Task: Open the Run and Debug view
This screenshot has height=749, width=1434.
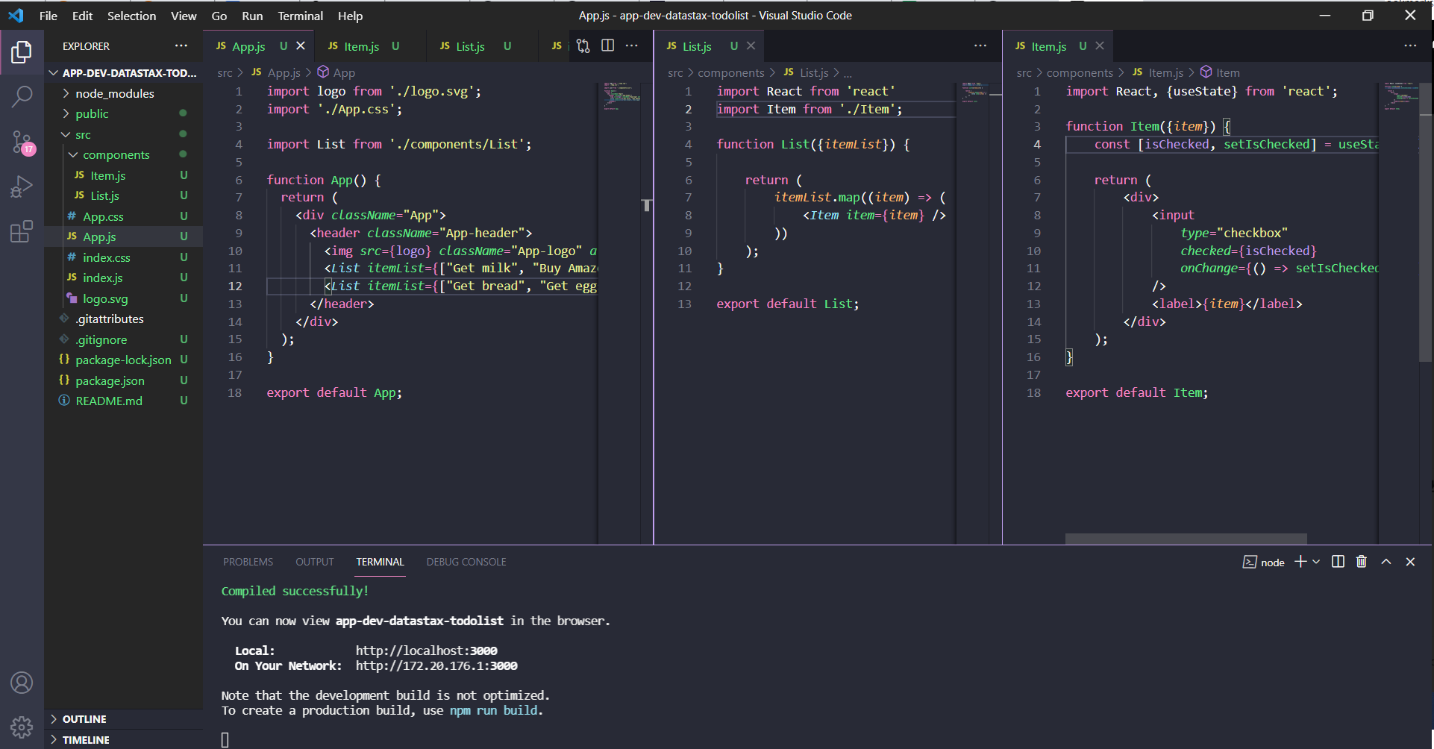Action: (x=22, y=187)
